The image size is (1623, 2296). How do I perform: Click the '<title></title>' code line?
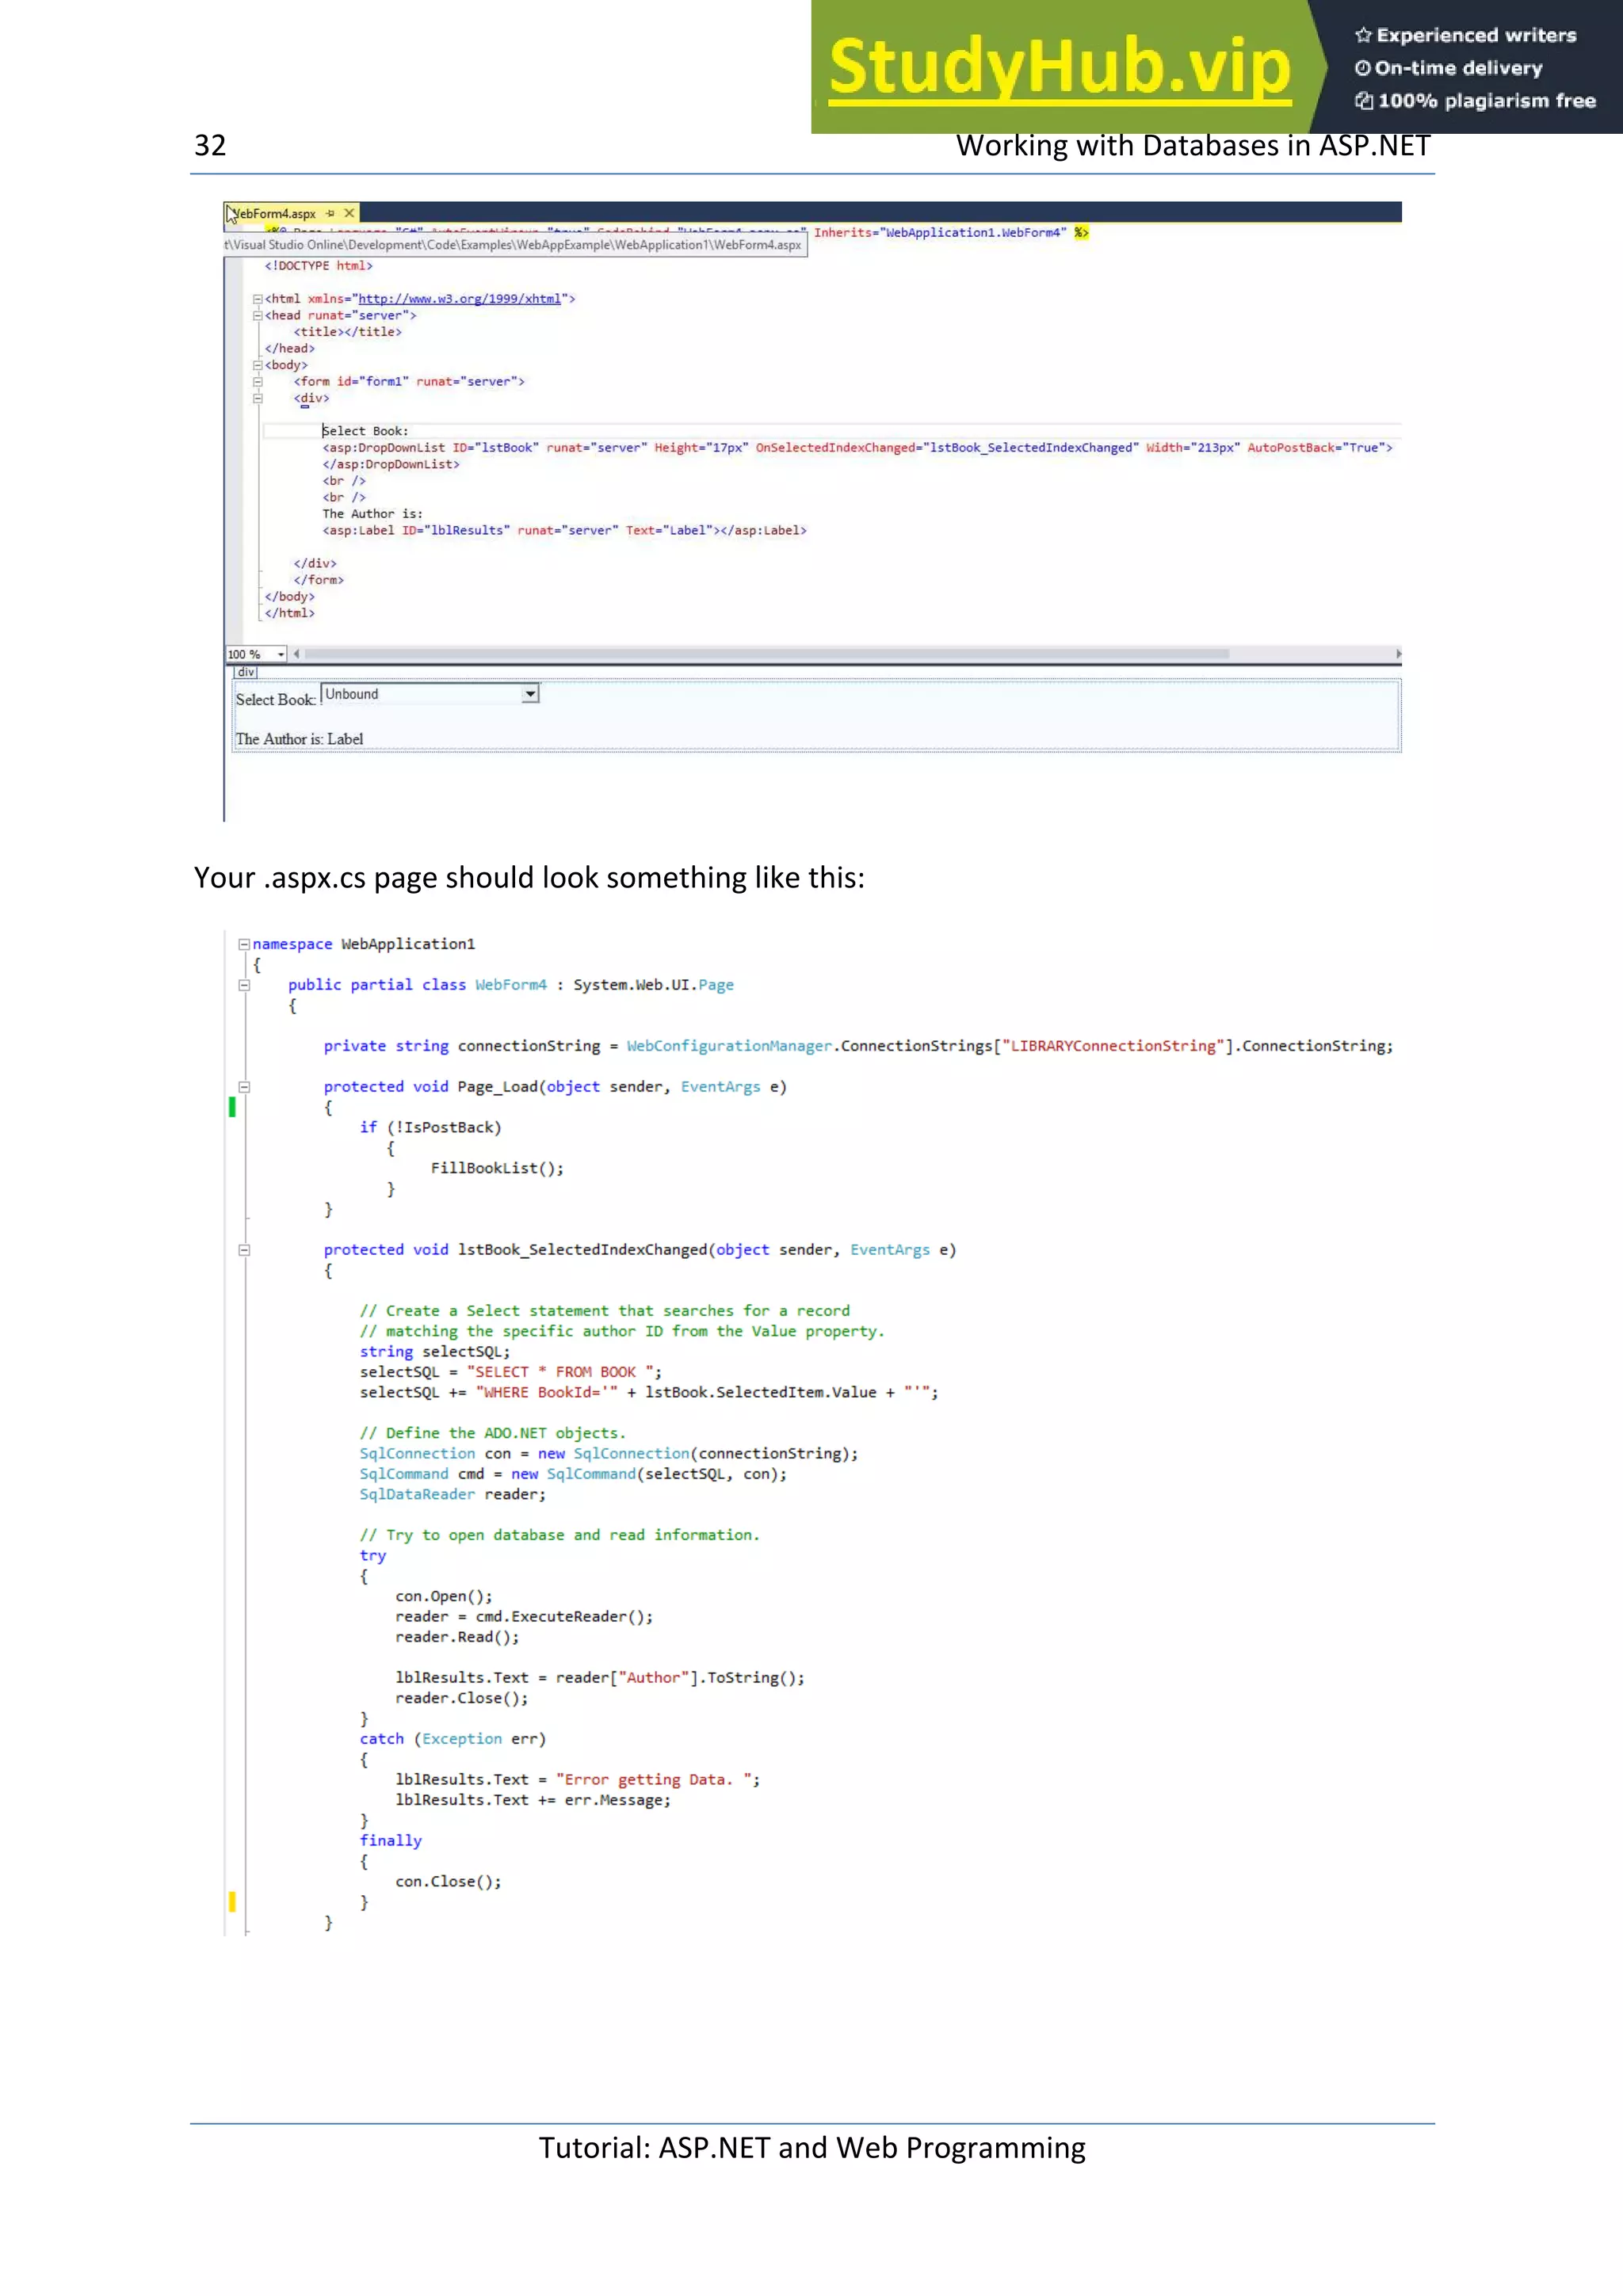[x=348, y=332]
